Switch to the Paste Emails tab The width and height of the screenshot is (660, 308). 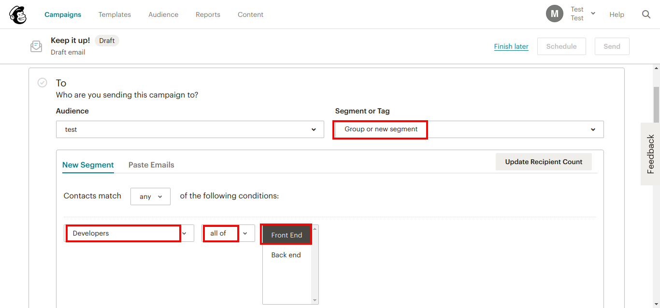pyautogui.click(x=151, y=165)
